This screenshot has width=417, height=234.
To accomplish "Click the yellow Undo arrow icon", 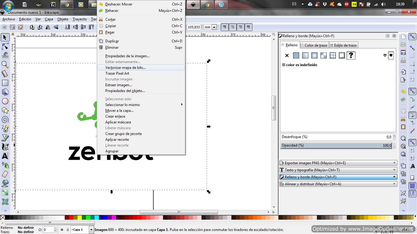I will tap(403, 91).
